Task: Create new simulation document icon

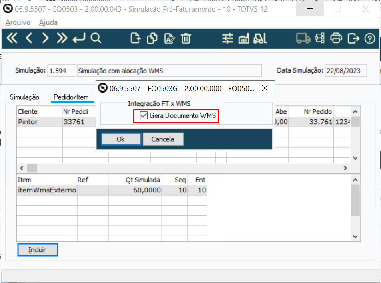Action: (x=135, y=38)
